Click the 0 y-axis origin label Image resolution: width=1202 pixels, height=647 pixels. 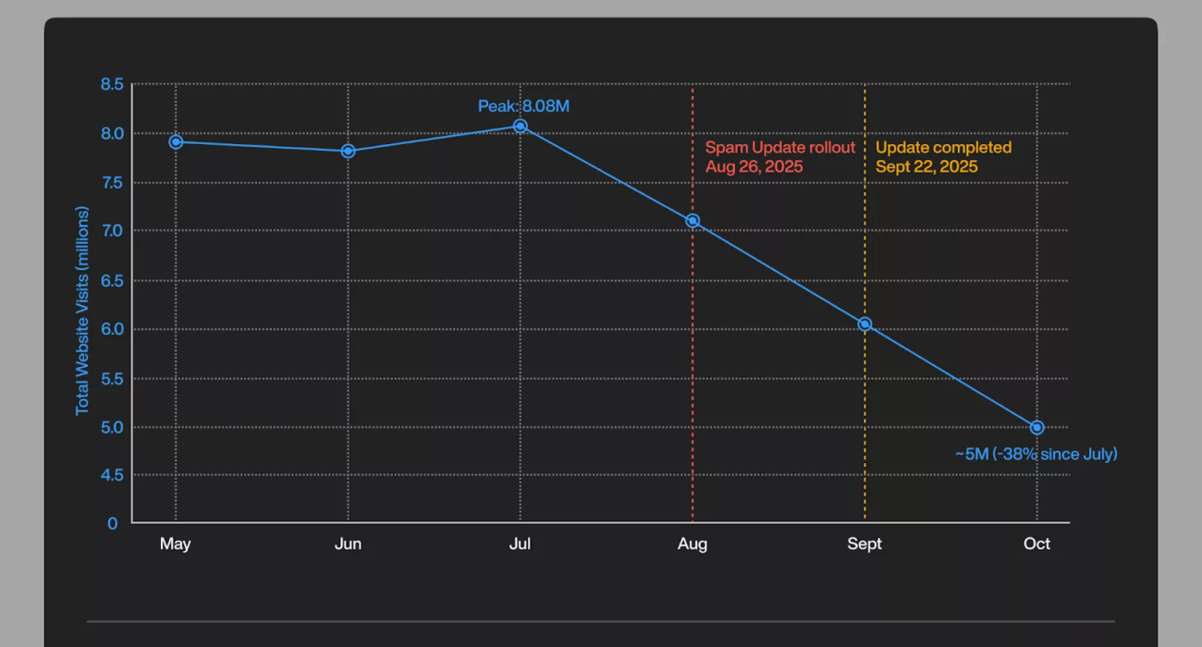pos(113,523)
